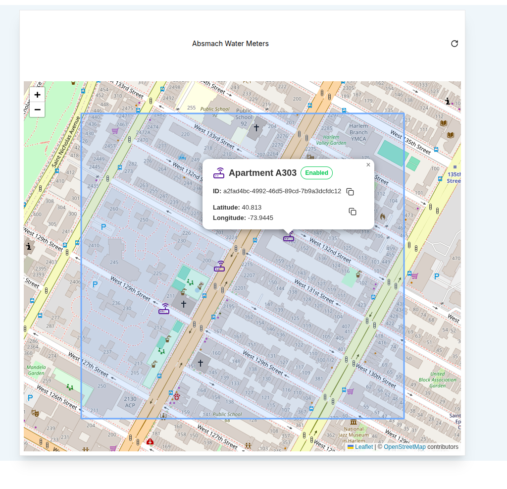Copy the latitude and longitude coordinates
This screenshot has height=489, width=507.
click(x=353, y=212)
